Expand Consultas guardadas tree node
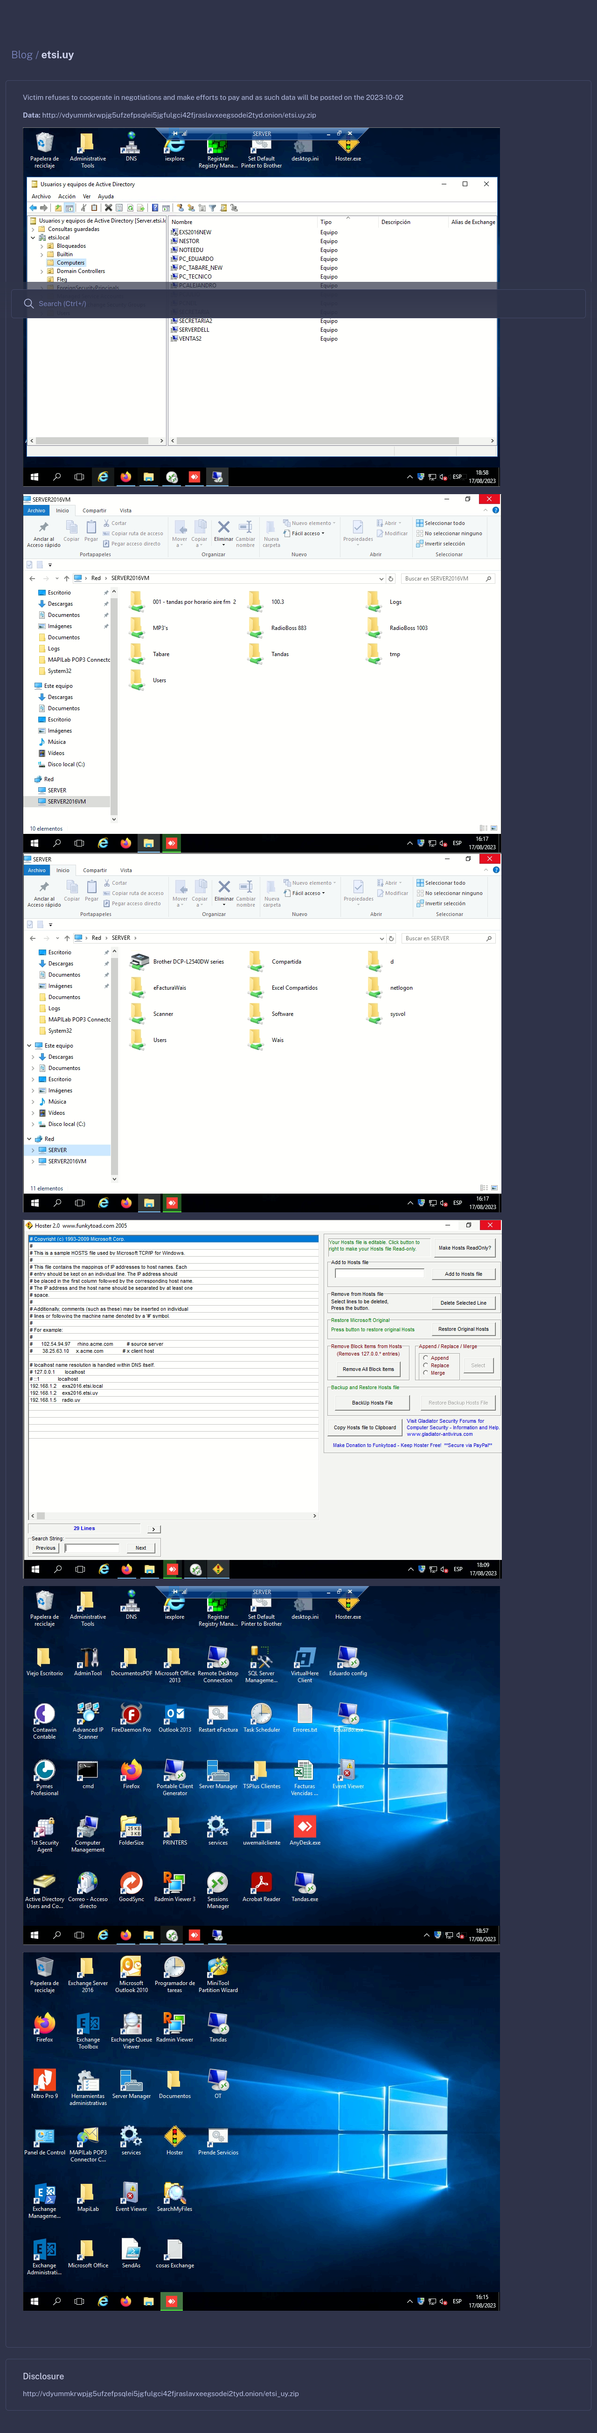 (x=33, y=230)
